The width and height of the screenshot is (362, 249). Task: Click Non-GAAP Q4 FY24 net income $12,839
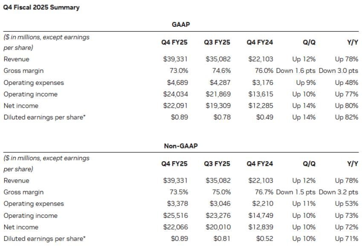[x=261, y=227]
